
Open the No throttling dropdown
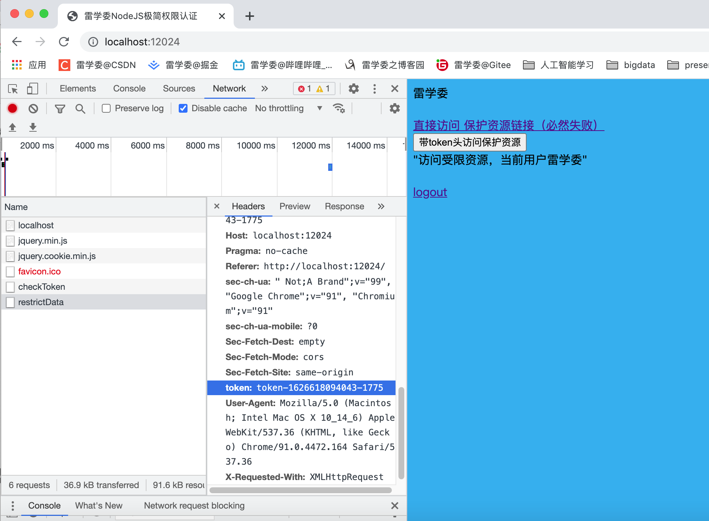click(289, 108)
